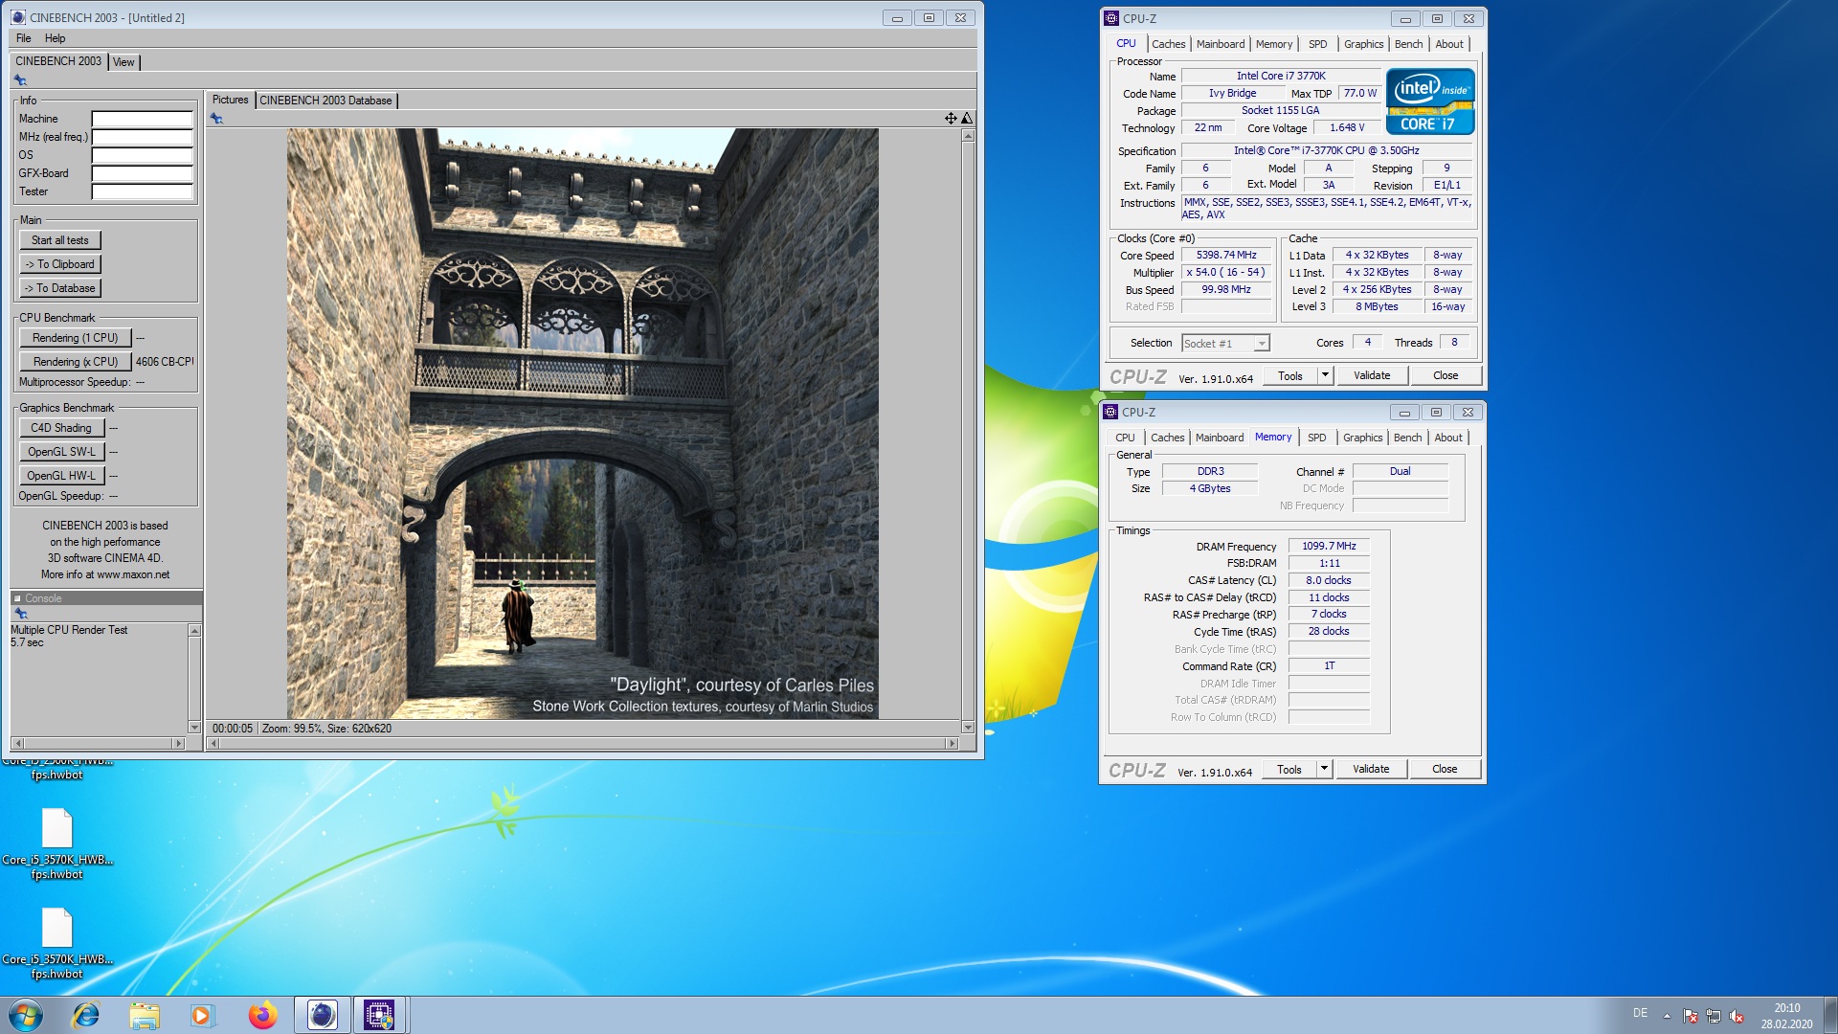Screen dimensions: 1838x1034
Task: Open Windows Start menu orb
Action: [x=26, y=1015]
